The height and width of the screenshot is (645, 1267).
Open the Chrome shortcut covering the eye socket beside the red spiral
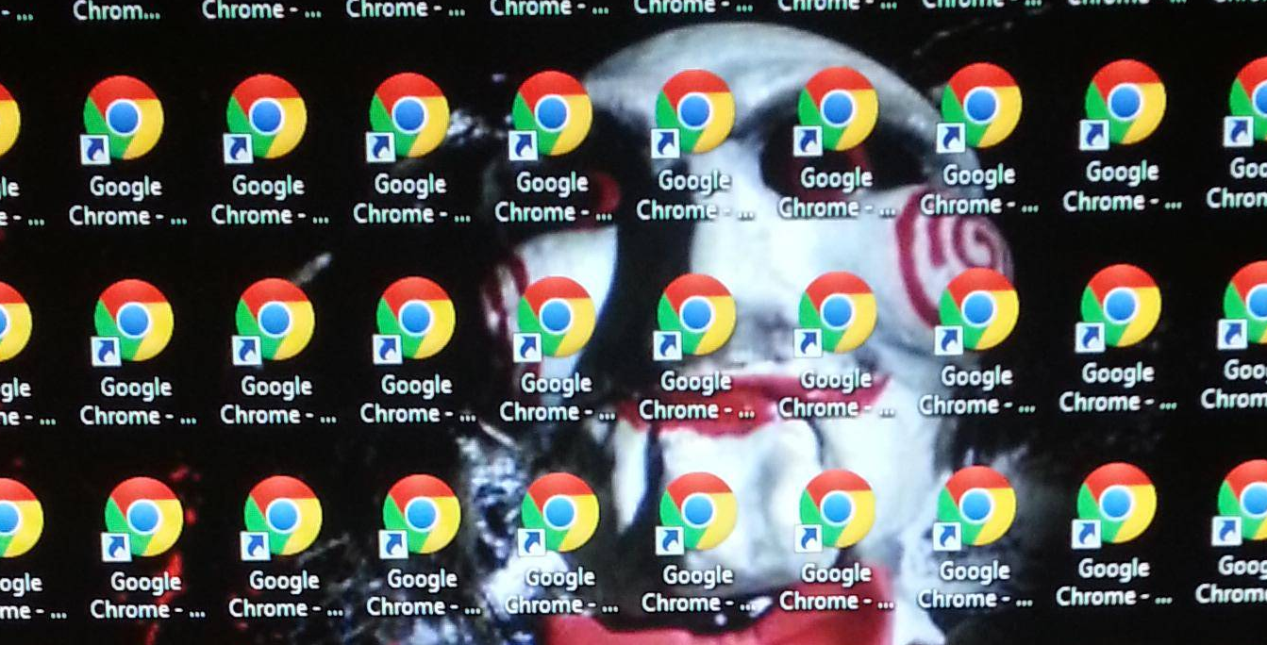click(836, 108)
